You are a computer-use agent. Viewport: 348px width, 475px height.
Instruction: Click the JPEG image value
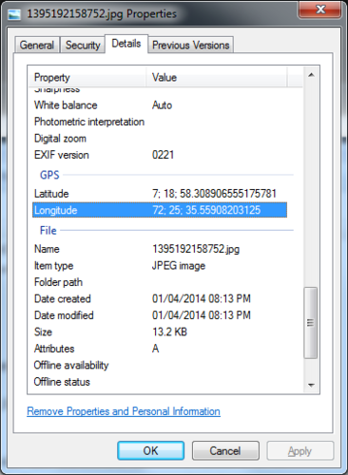[x=179, y=266]
